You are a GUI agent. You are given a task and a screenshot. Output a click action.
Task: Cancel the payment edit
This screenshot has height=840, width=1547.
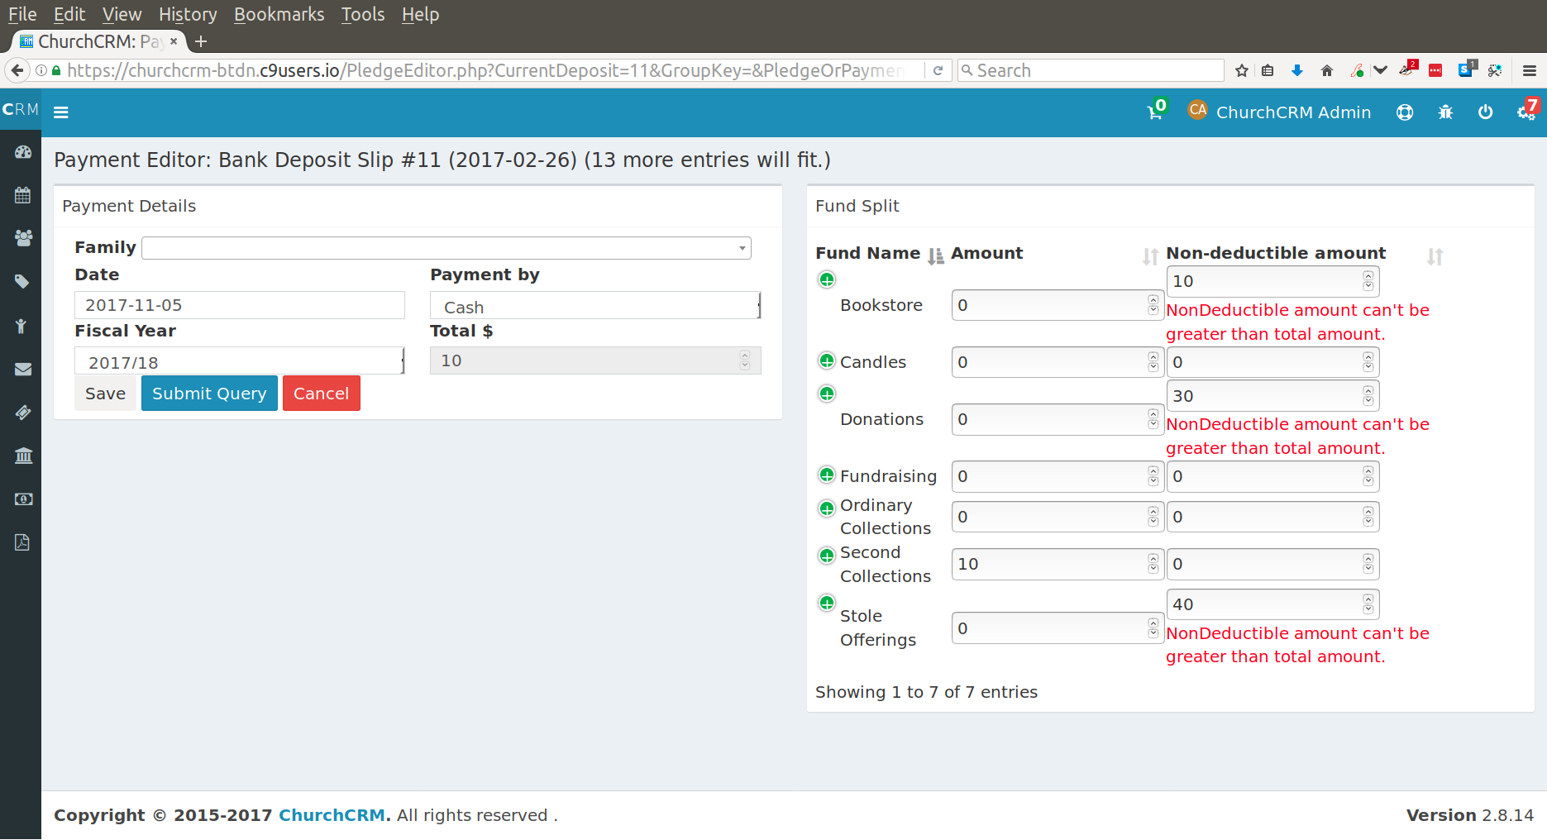[321, 394]
